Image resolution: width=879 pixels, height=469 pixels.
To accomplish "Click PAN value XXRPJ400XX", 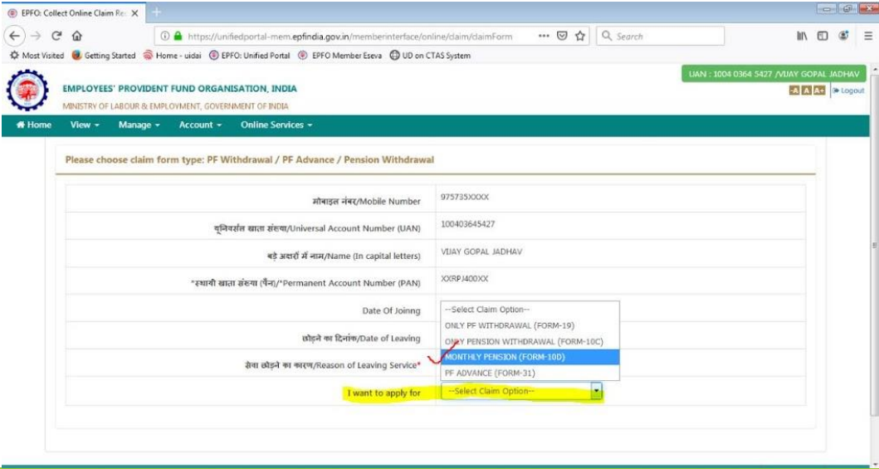I will coord(464,278).
